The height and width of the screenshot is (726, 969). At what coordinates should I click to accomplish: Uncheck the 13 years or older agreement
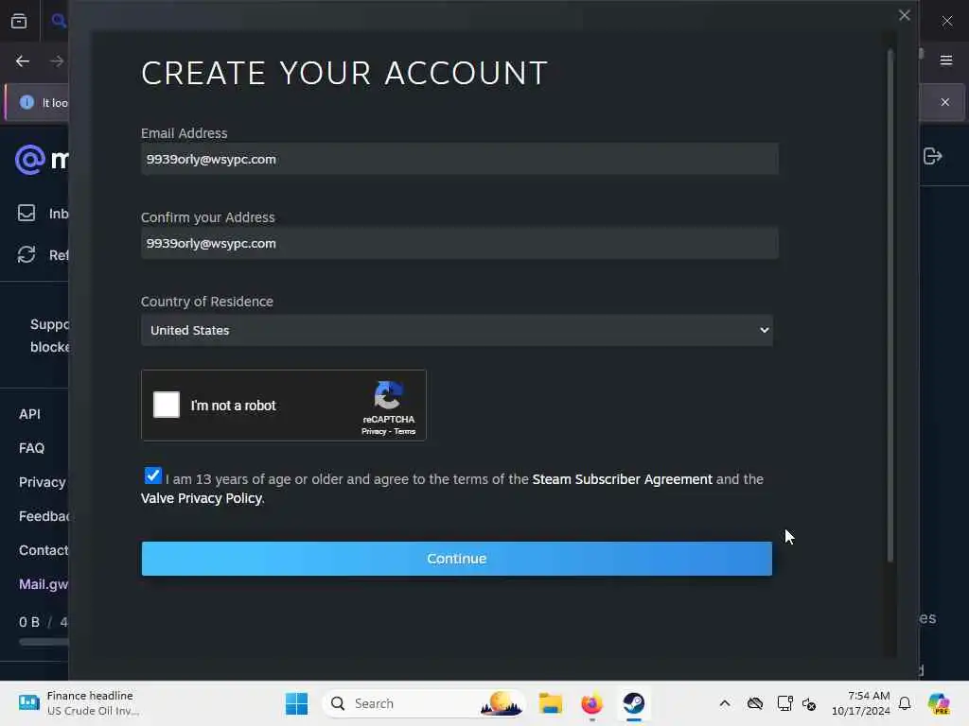[x=152, y=475]
